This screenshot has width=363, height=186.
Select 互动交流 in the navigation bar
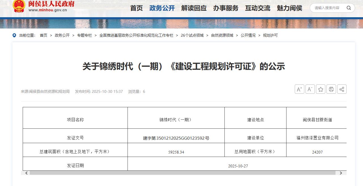258,8
